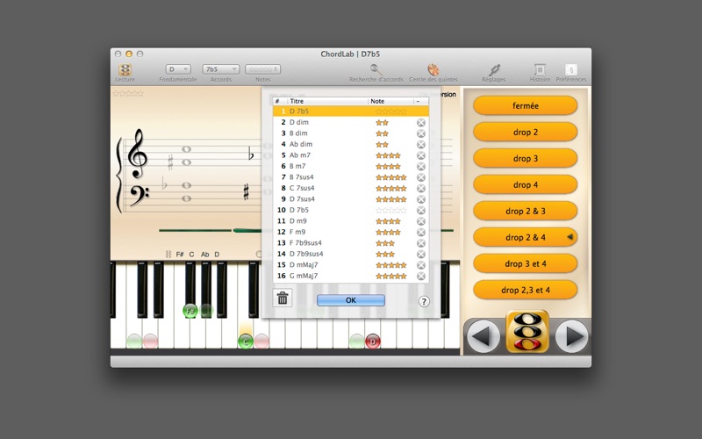
Task: Click the next arrow playback button
Action: (x=572, y=336)
